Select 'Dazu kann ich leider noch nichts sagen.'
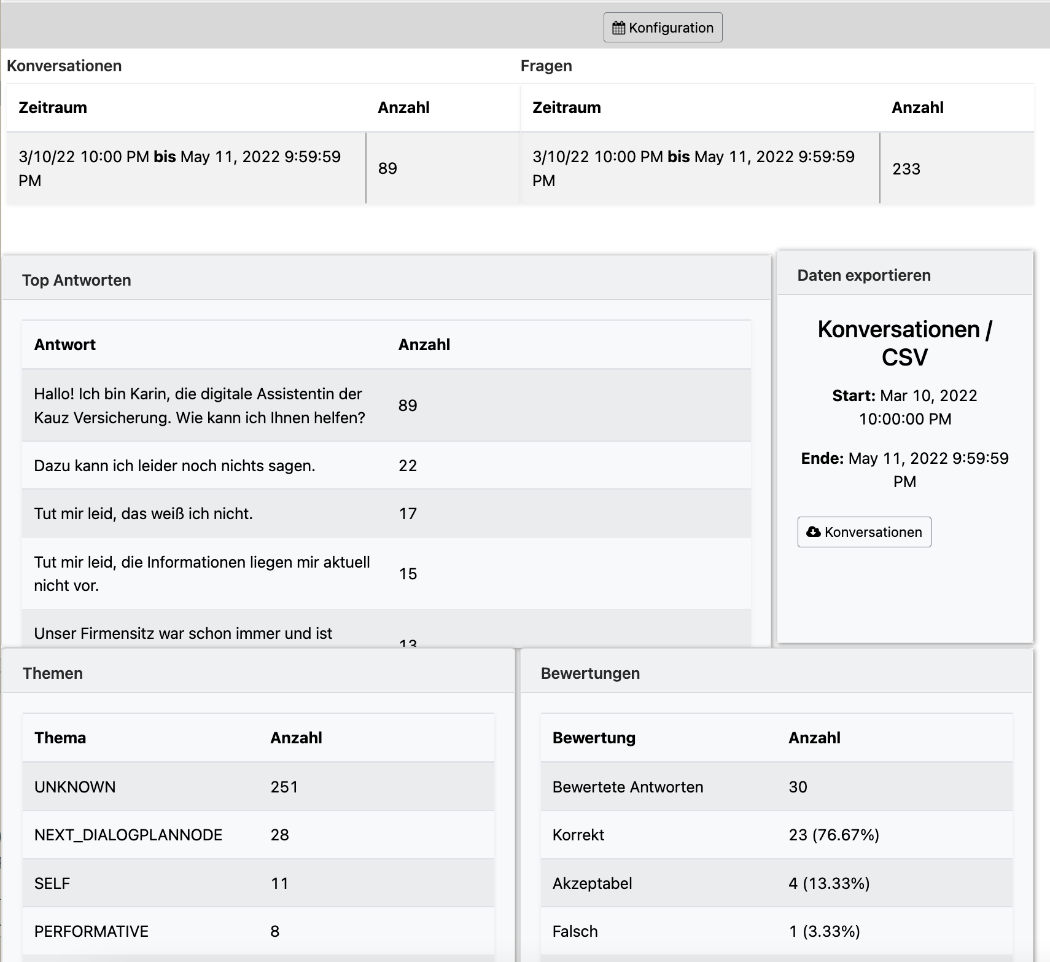Viewport: 1050px width, 962px height. (174, 466)
